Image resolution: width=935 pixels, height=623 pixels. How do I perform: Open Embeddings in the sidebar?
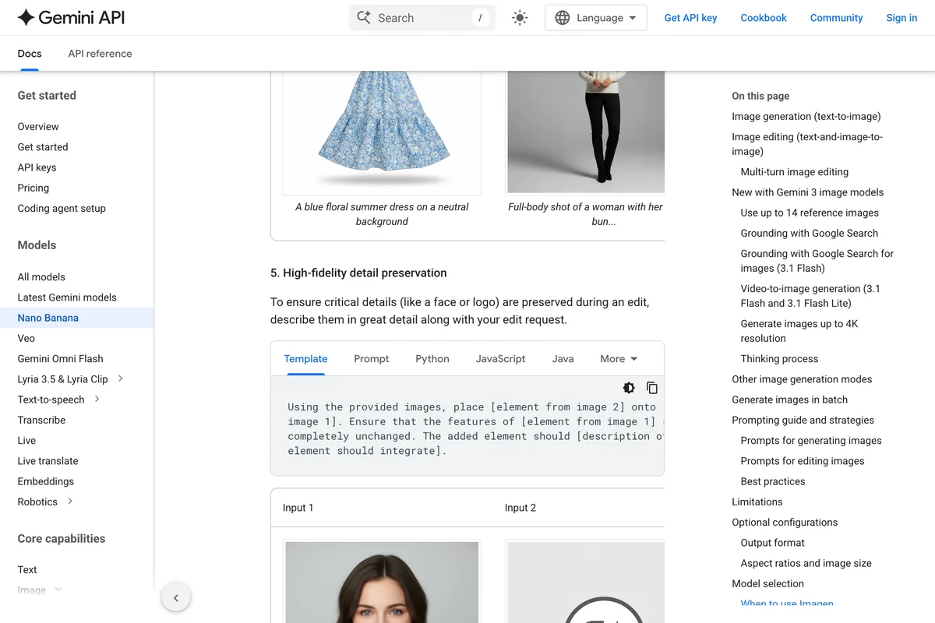click(46, 481)
